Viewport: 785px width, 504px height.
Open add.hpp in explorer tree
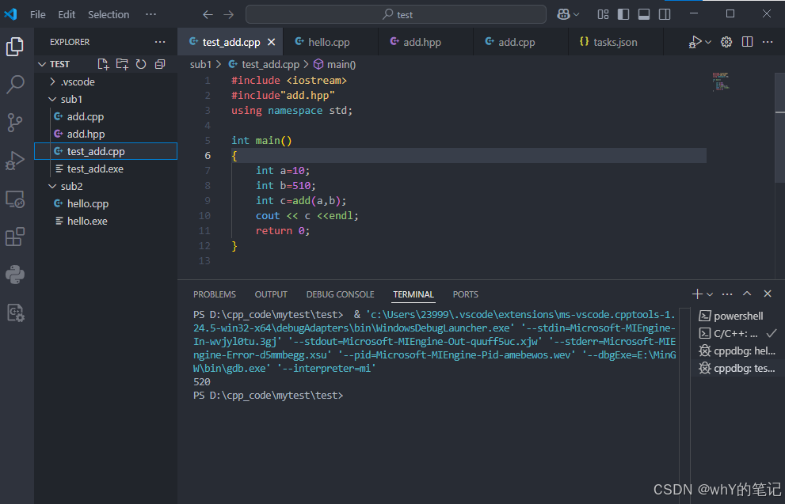(x=105, y=134)
